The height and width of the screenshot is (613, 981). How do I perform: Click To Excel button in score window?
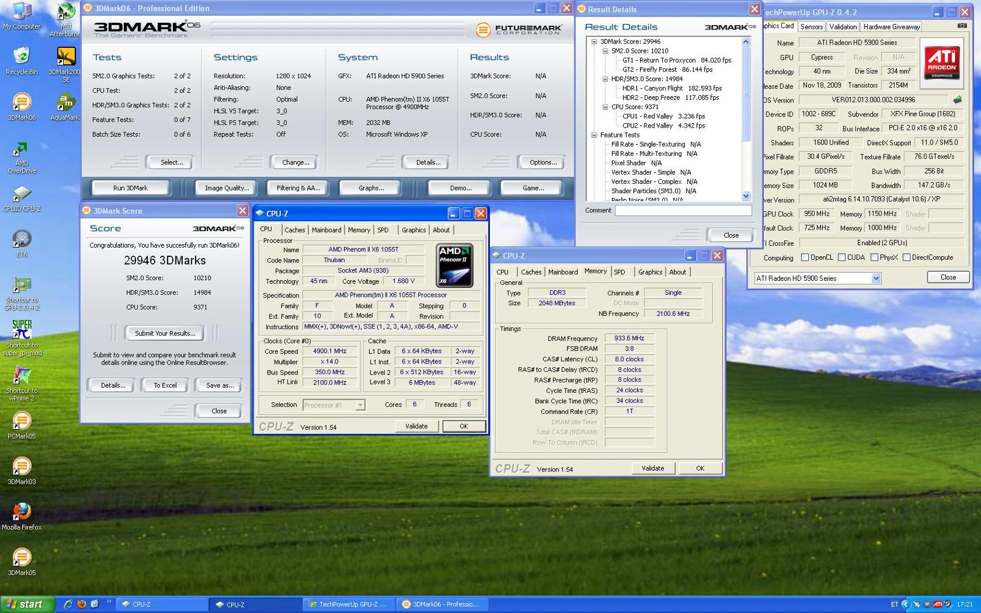[165, 386]
